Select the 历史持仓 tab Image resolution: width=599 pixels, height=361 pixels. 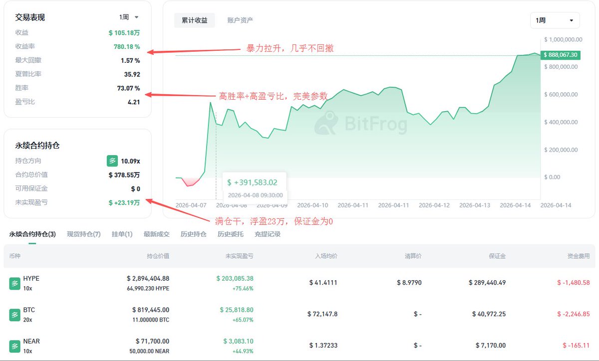194,233
